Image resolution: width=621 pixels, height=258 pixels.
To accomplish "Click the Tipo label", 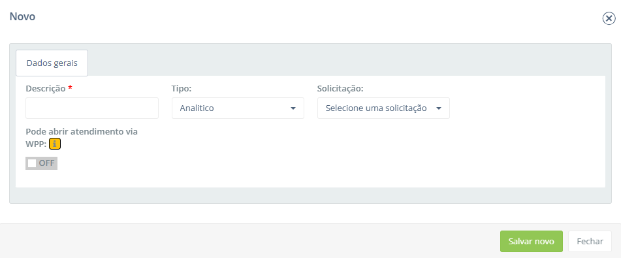I will coord(182,88).
